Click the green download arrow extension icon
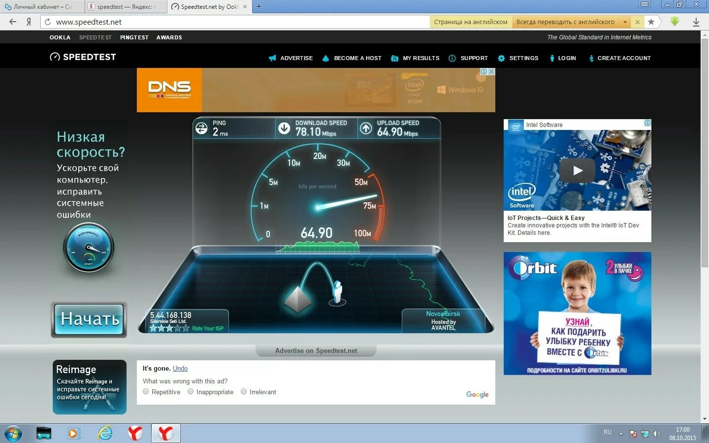Image resolution: width=709 pixels, height=443 pixels. (x=675, y=22)
